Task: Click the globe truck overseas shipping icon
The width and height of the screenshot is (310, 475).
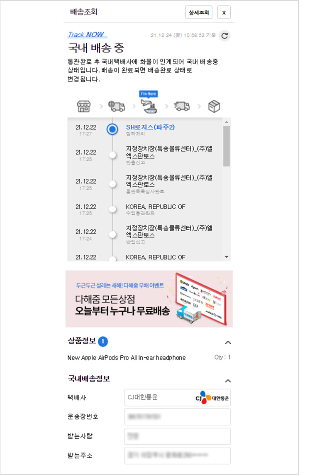Action: tap(117, 106)
